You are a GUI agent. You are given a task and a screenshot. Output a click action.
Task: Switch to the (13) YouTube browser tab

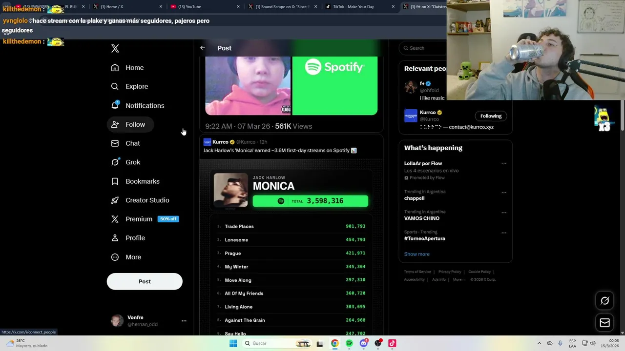pyautogui.click(x=205, y=7)
